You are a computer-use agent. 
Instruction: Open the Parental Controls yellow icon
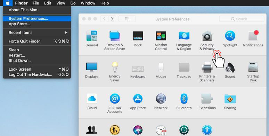(115, 130)
